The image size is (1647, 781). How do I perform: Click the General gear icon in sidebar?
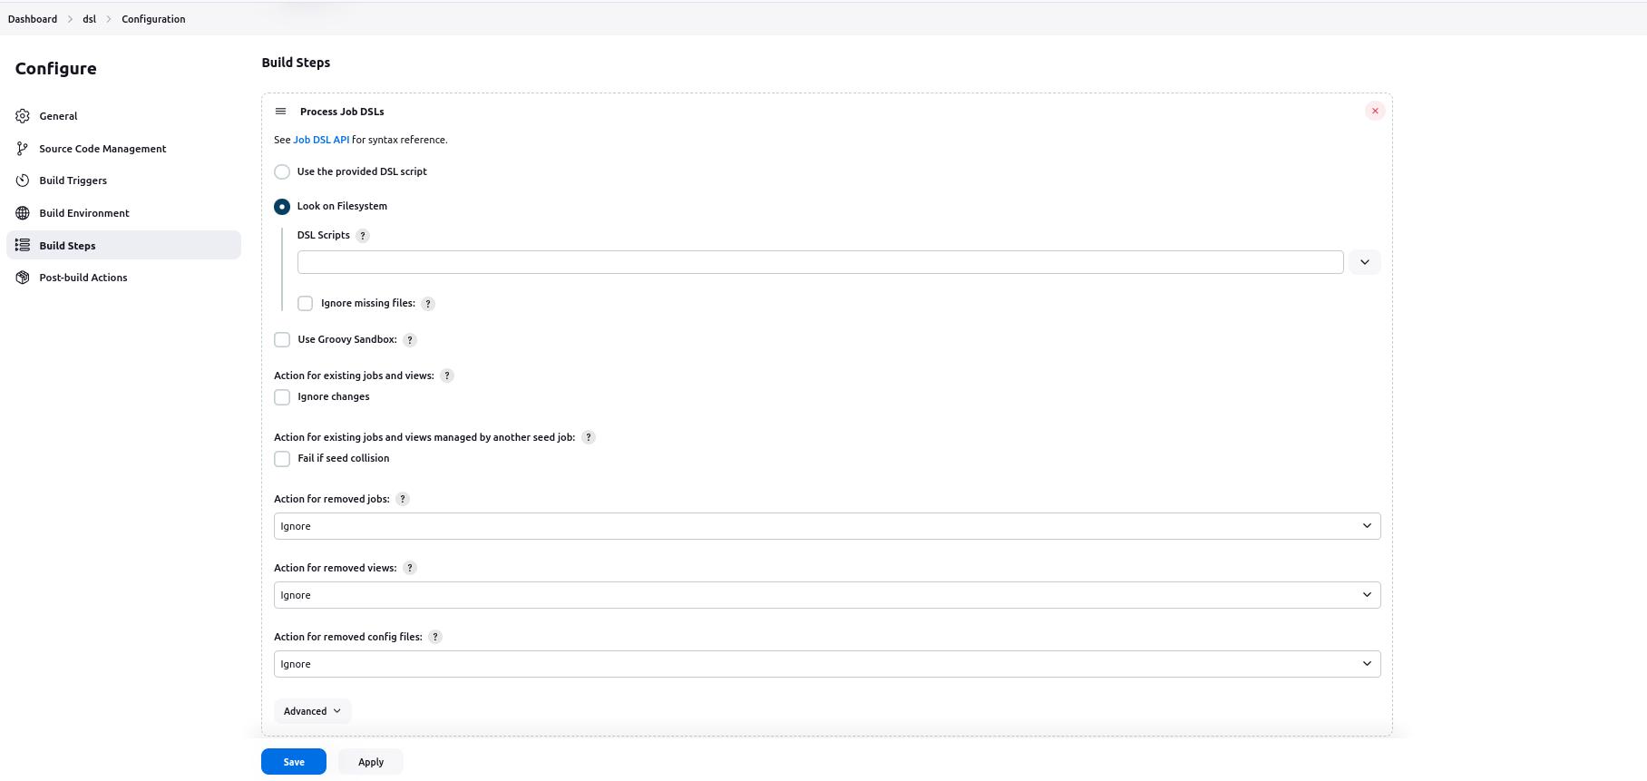coord(22,115)
